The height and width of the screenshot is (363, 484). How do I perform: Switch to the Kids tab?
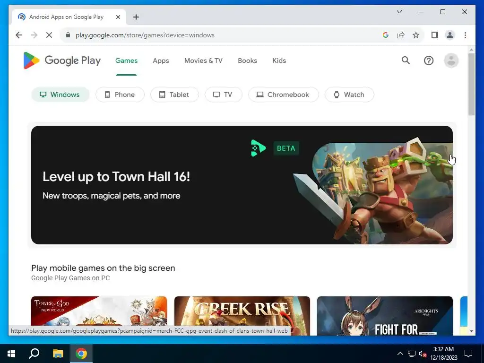(279, 60)
